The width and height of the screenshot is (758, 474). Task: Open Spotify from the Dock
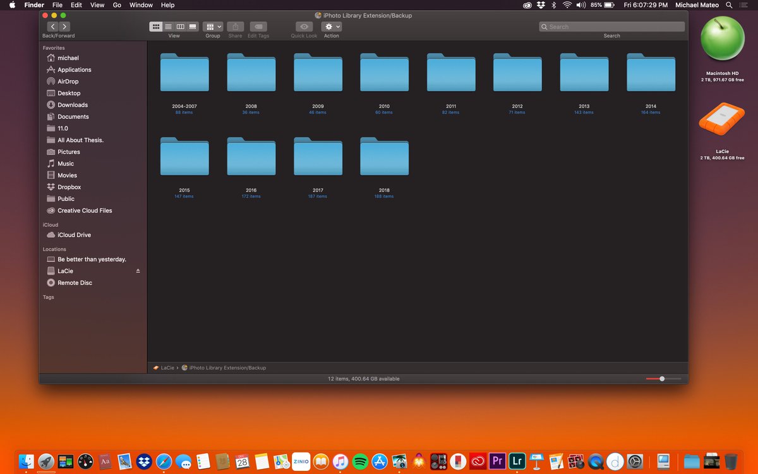(360, 461)
